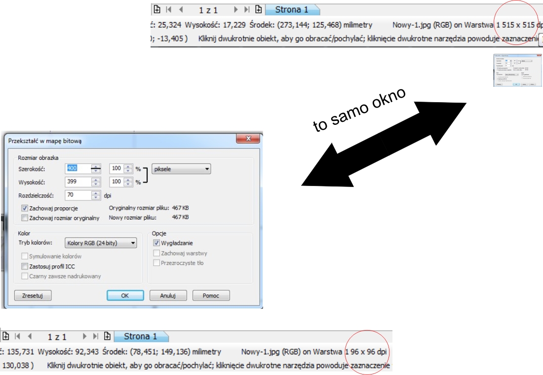Toggle the Wygładzanie checkbox
Viewport: 543px width, 375px height.
[x=156, y=243]
